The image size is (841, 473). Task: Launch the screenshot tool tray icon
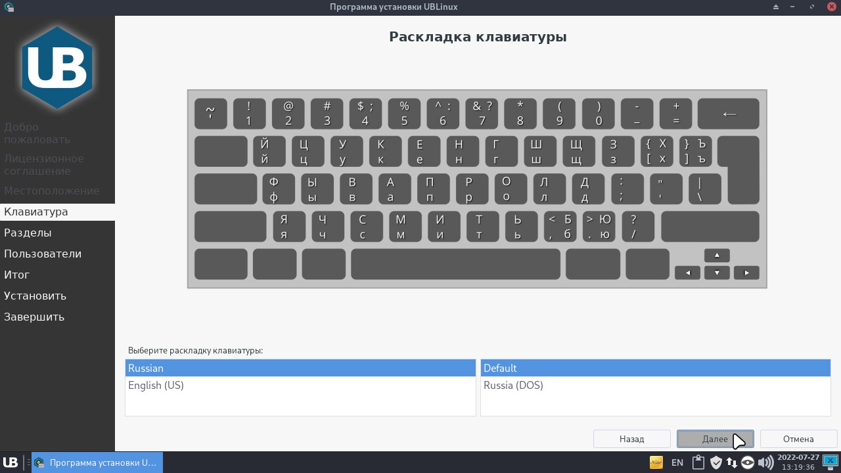coord(830,462)
